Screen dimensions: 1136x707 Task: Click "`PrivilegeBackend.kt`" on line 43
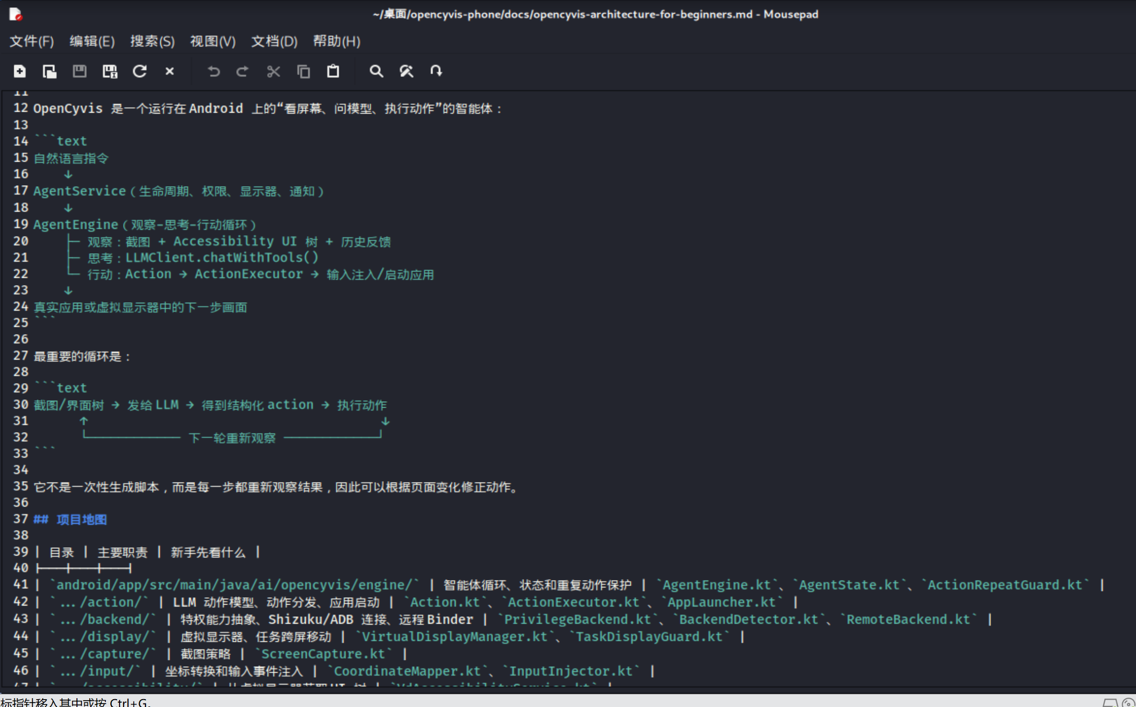(x=578, y=619)
